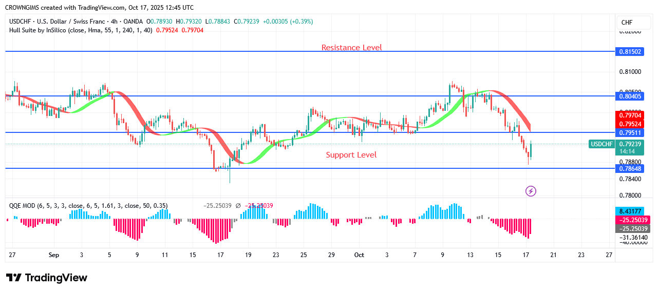Click the purple lightning bolt event icon

click(x=531, y=191)
